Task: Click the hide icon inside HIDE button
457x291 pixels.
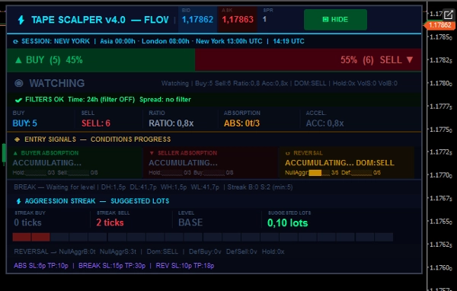Action: pos(325,20)
